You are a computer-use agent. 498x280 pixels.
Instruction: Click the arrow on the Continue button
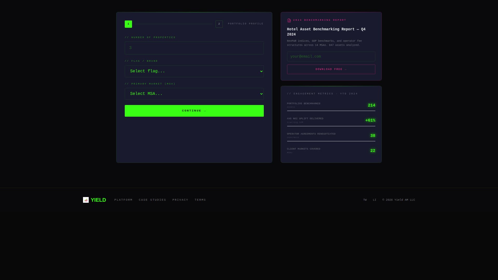click(x=205, y=111)
